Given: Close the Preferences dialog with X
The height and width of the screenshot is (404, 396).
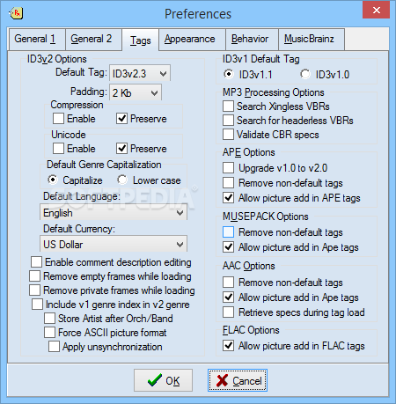Looking at the screenshot, I should click(x=377, y=11).
